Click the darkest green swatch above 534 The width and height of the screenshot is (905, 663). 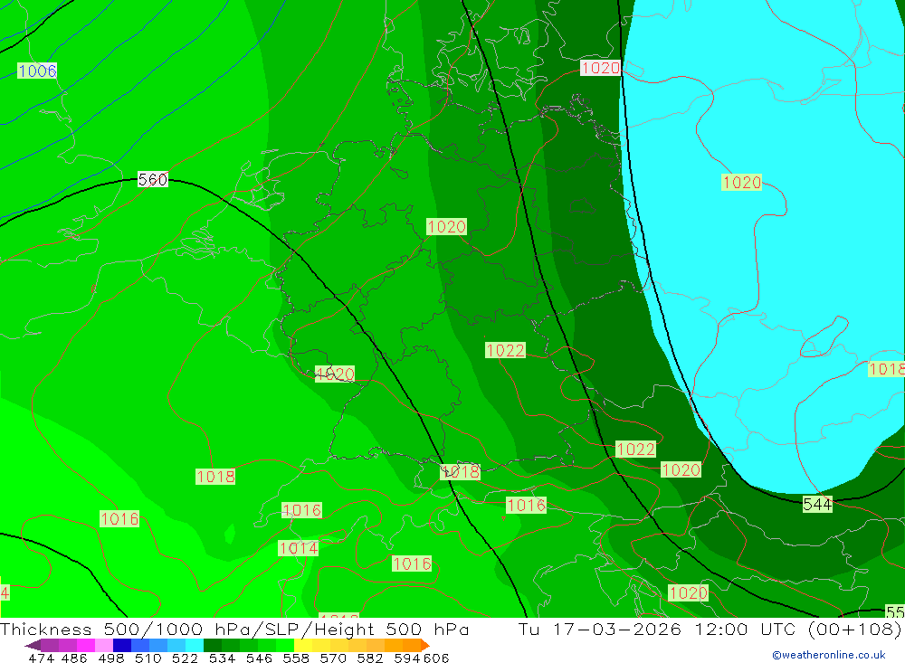tap(213, 645)
